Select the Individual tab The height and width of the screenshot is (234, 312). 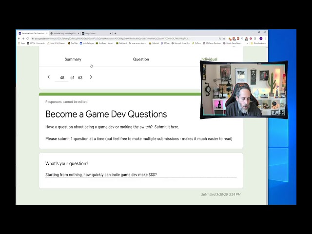(209, 59)
